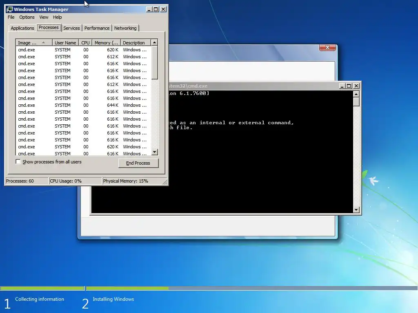This screenshot has height=313, width=418.
Task: Sort by Image Name column header
Action: click(x=34, y=43)
